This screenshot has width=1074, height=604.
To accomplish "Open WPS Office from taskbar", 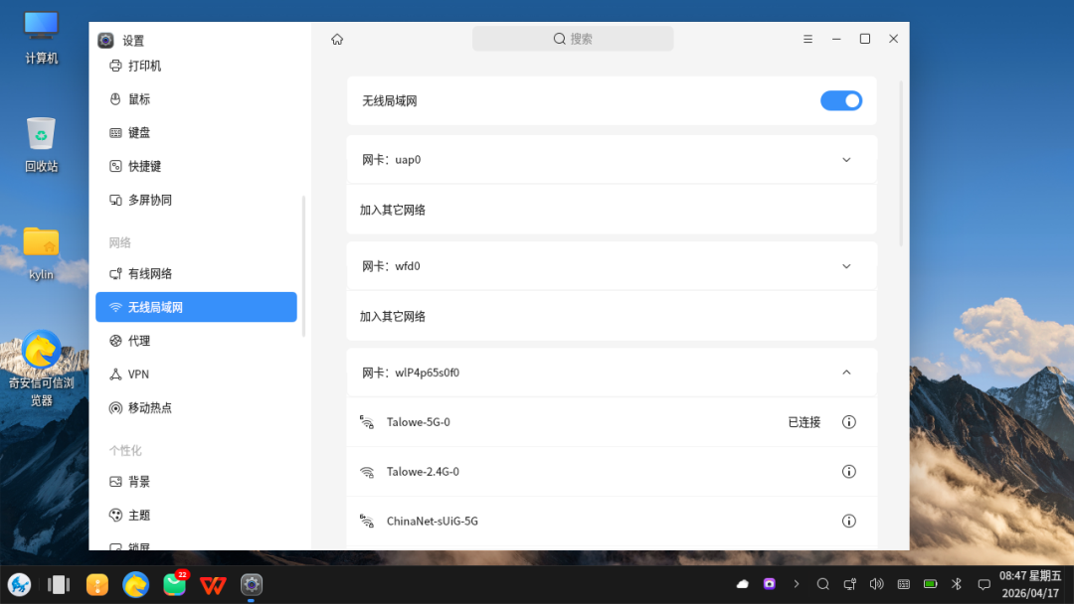I will pyautogui.click(x=213, y=585).
